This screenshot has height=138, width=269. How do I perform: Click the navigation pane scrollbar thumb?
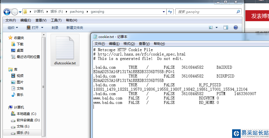pos(43,87)
